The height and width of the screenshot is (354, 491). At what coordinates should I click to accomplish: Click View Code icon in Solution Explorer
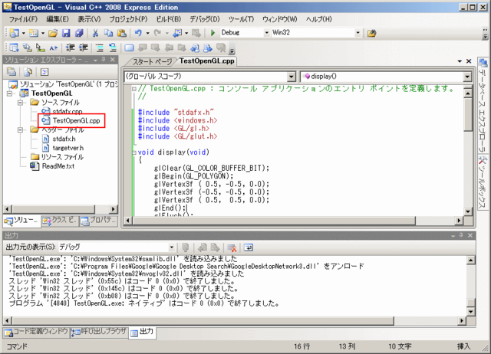pos(44,71)
